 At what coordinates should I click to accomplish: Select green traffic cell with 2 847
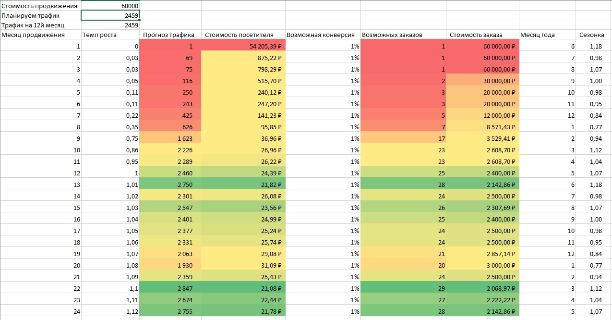pyautogui.click(x=170, y=288)
